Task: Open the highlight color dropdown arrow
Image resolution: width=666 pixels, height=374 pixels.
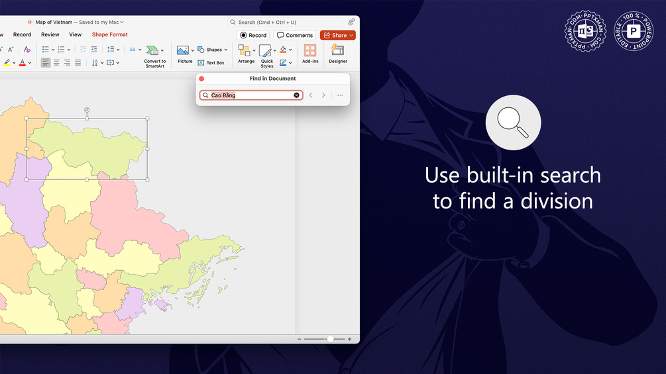Action: [x=14, y=63]
